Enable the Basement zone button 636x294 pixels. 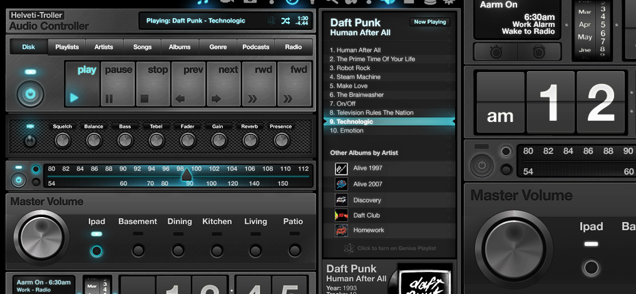pos(138,250)
